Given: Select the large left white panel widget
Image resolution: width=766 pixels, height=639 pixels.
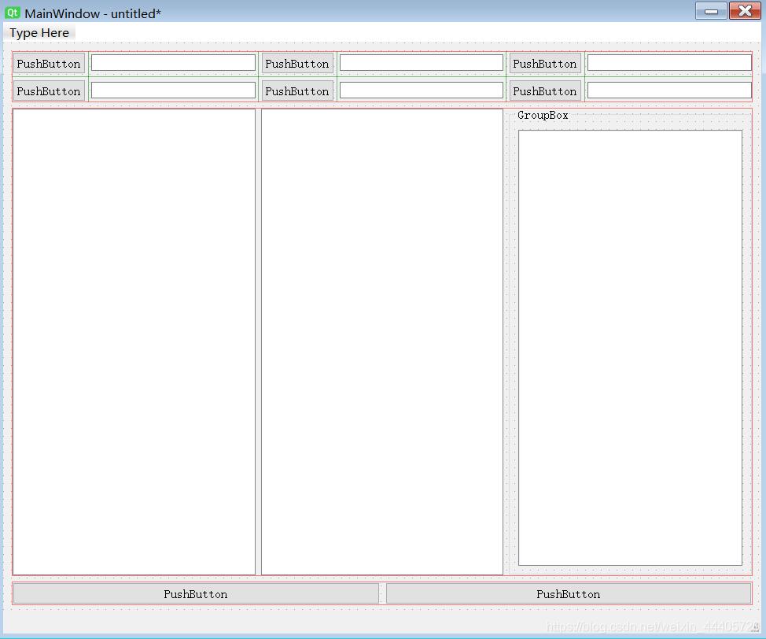Looking at the screenshot, I should coord(134,342).
